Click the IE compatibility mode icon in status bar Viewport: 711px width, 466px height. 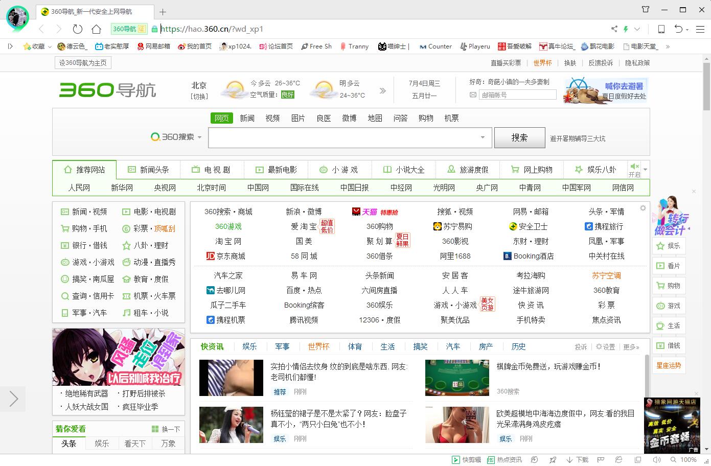[x=618, y=459]
